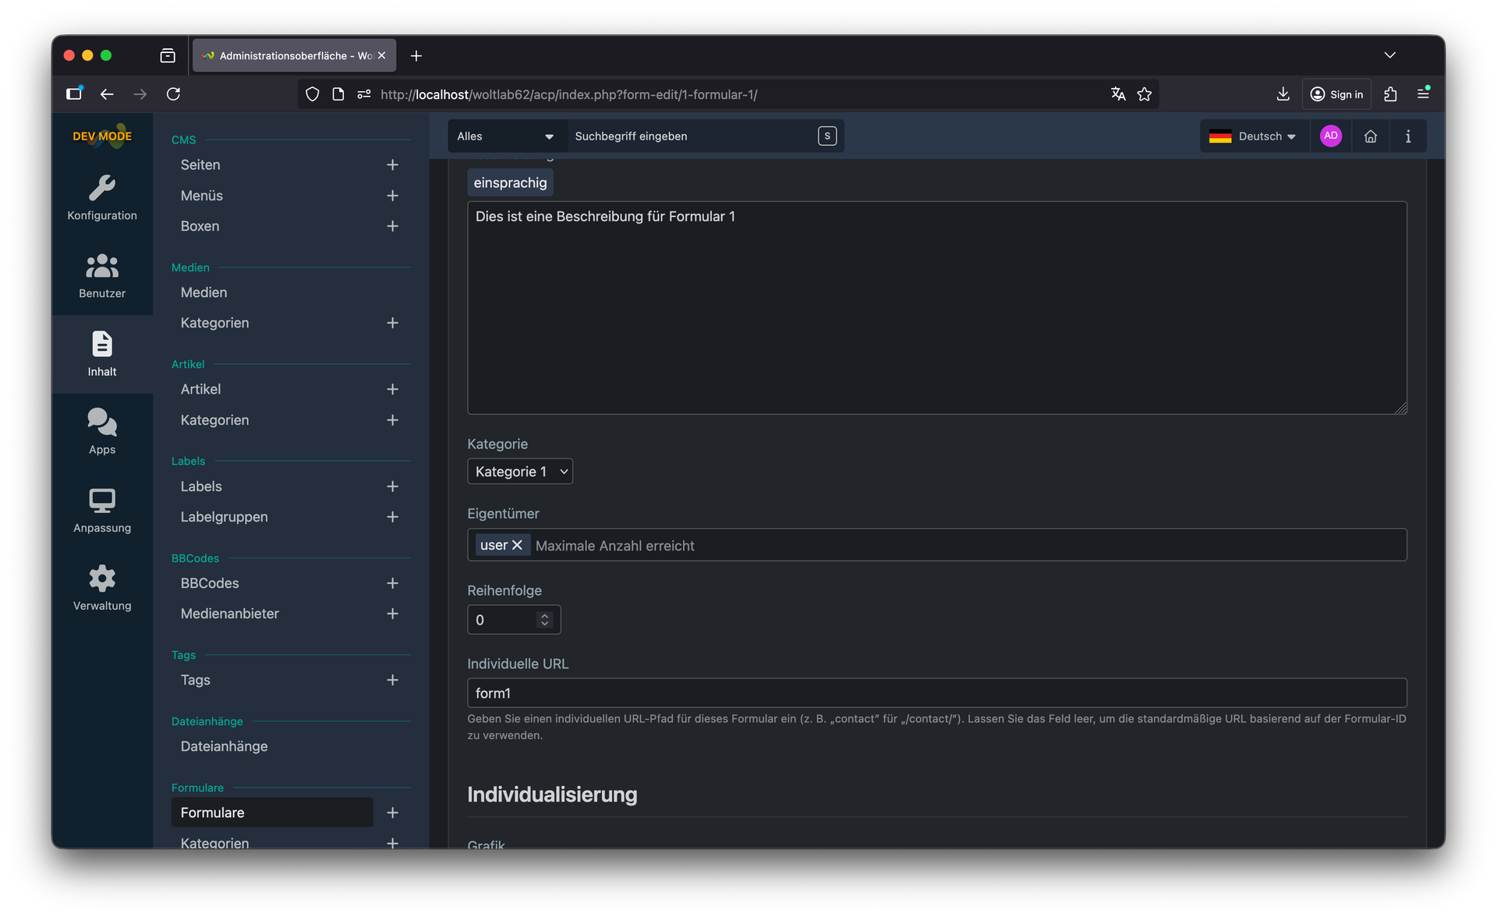This screenshot has height=917, width=1497.
Task: Click the home icon in header
Action: click(x=1370, y=136)
